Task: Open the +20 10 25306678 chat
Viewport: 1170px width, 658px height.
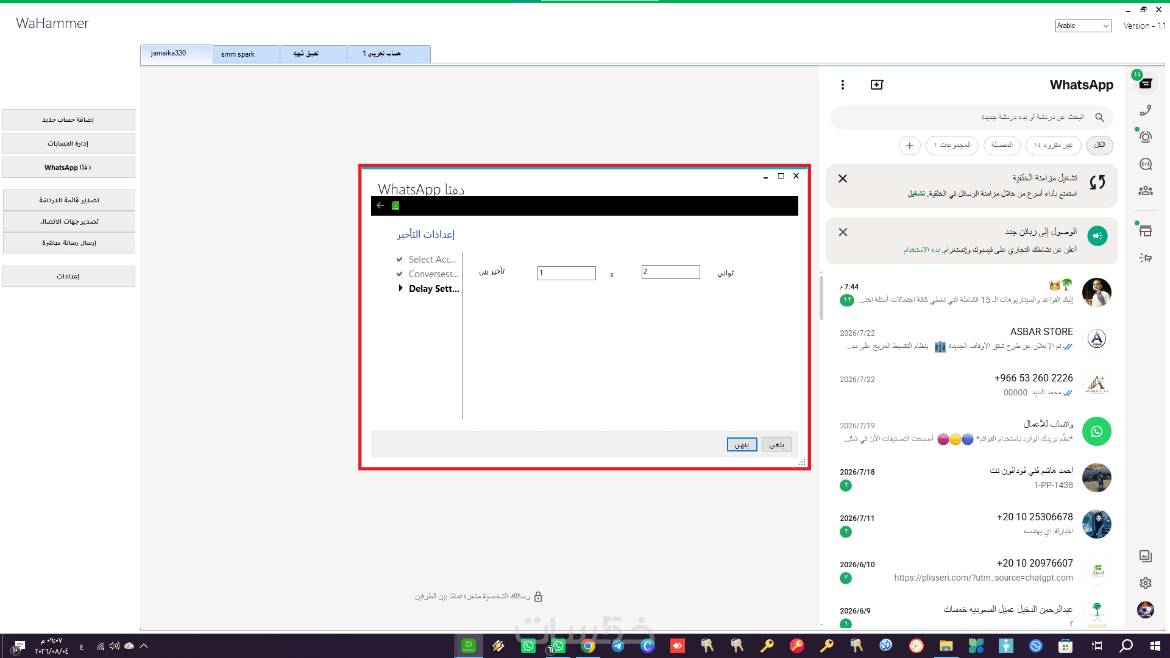Action: 972,524
